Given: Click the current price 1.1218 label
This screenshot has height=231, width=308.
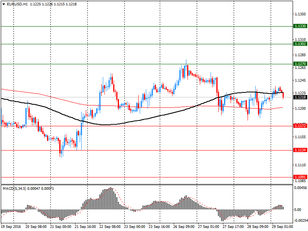Looking at the screenshot, I should (x=300, y=97).
